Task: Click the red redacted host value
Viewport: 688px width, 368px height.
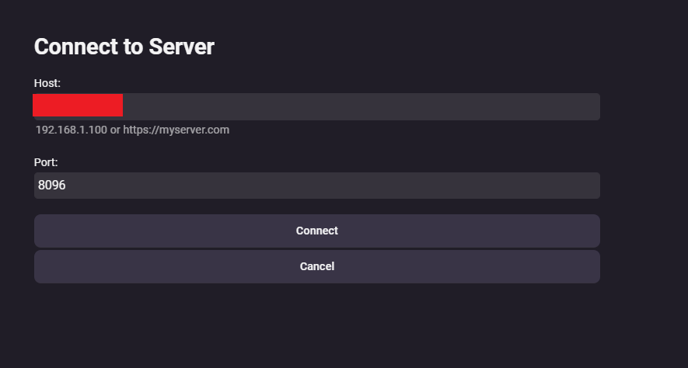Action: tap(78, 105)
